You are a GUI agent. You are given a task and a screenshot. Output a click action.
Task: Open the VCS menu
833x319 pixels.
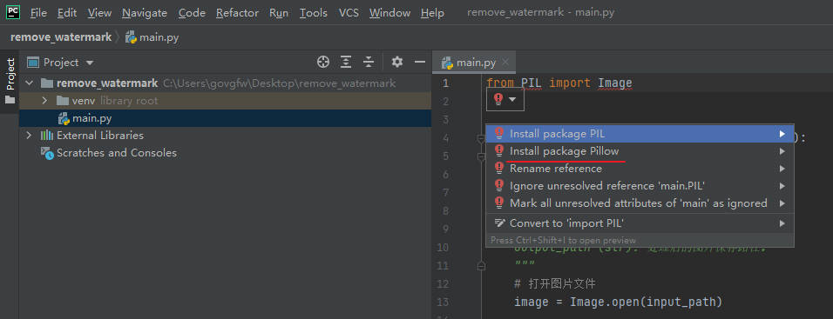[x=349, y=13]
